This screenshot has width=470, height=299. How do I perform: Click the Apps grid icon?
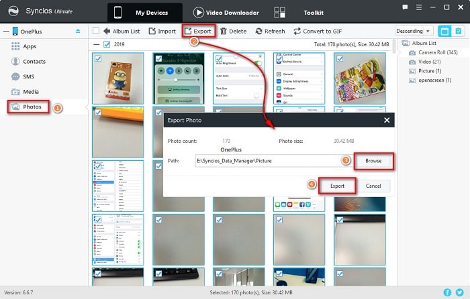pos(15,46)
